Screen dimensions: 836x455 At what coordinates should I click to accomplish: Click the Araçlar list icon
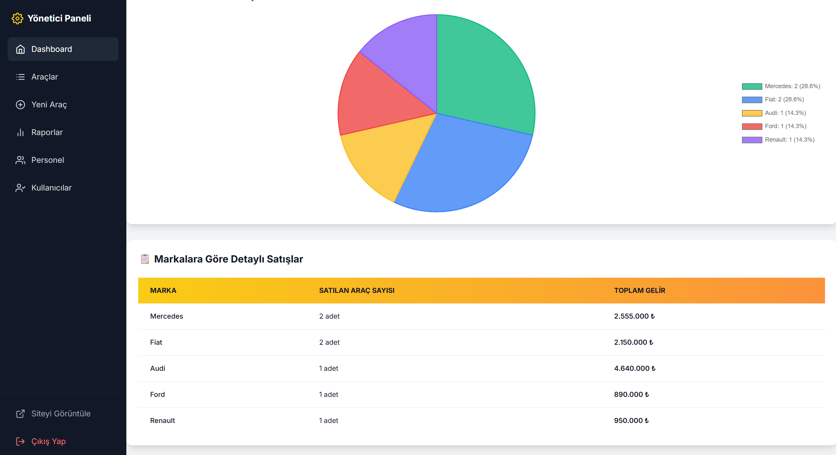[20, 77]
